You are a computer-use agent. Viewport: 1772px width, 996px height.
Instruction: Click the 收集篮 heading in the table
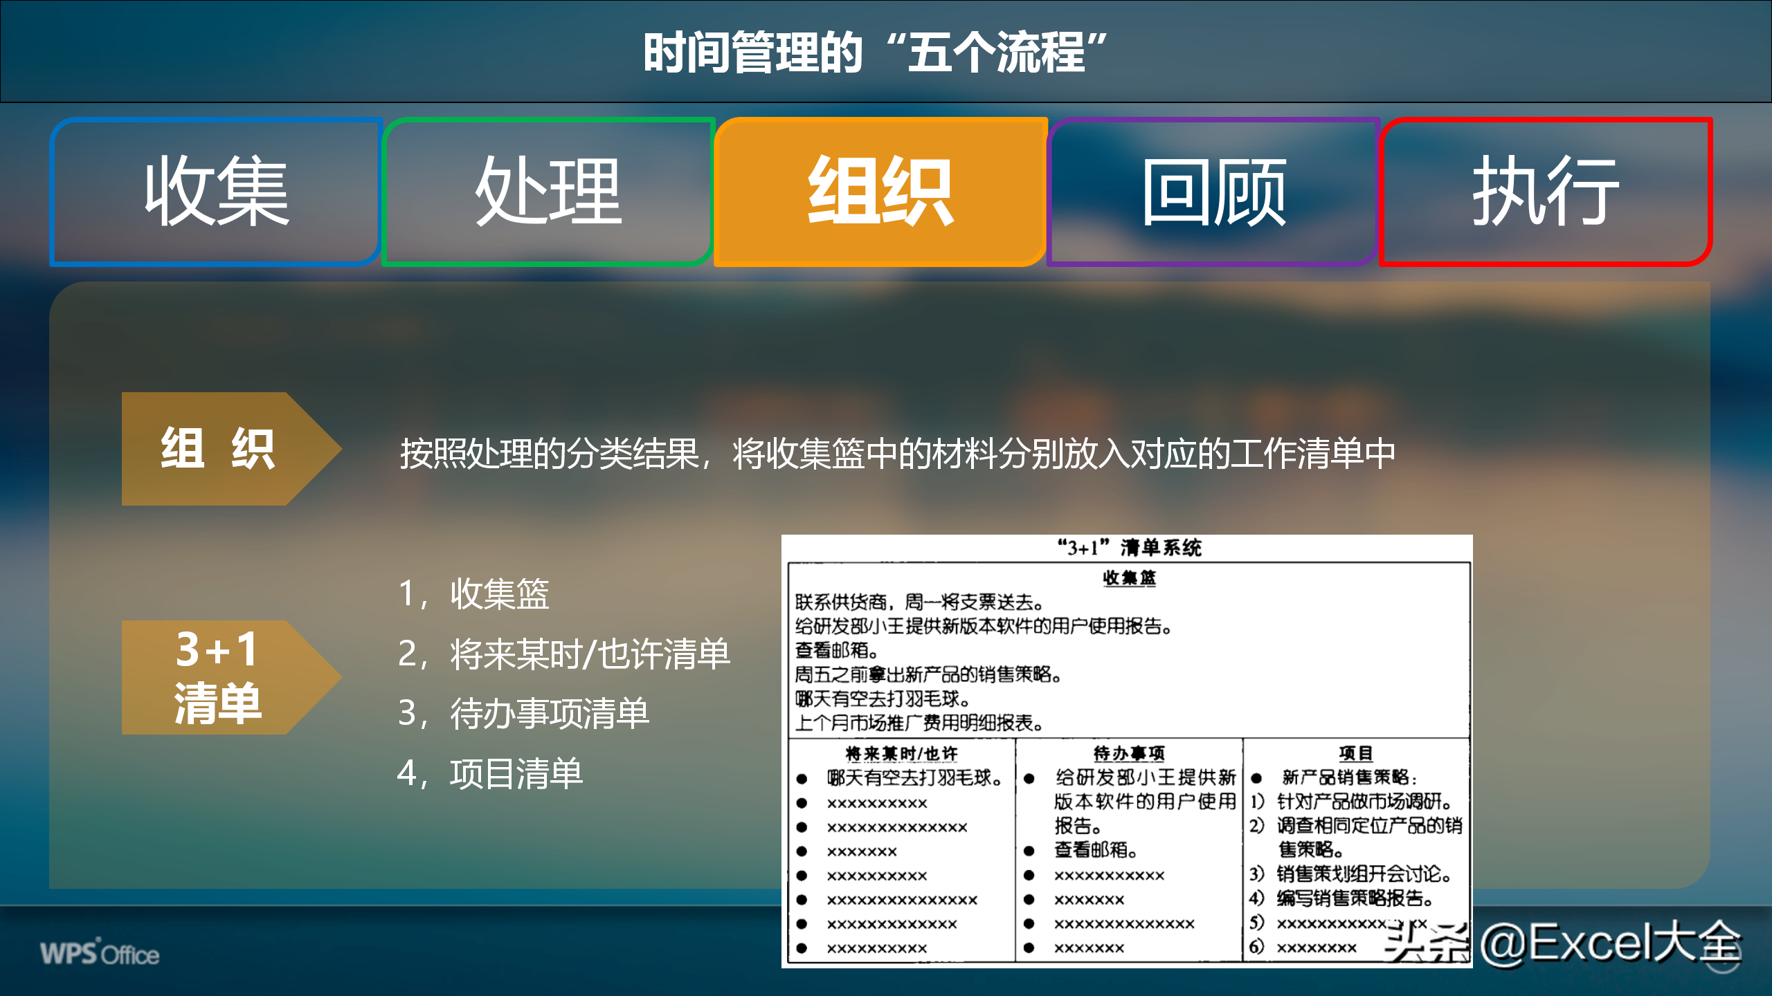click(x=1129, y=578)
